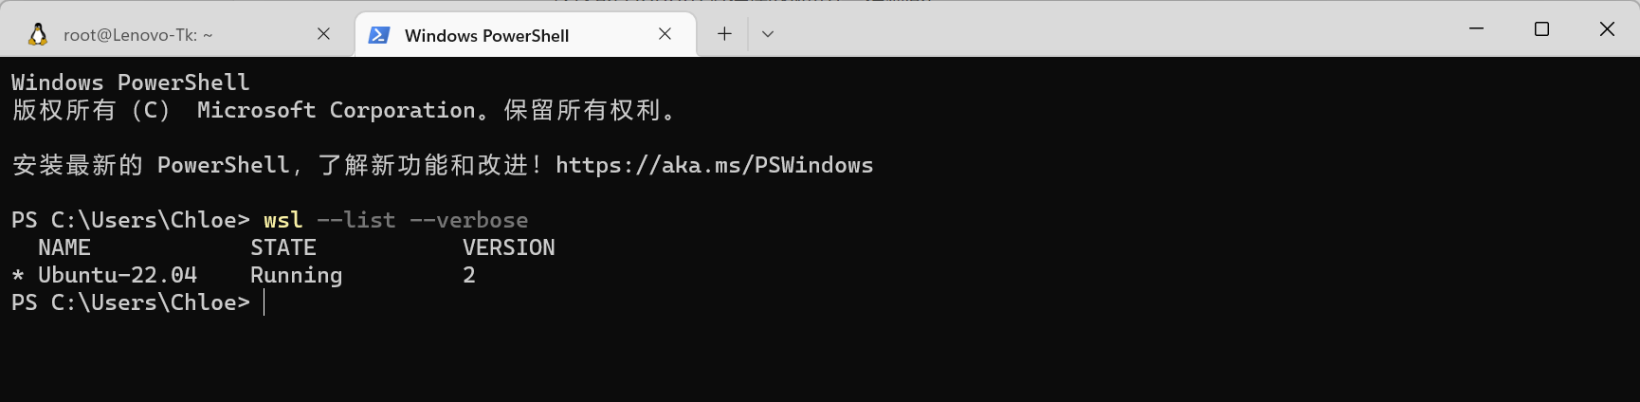Close the terminal window
Viewport: 1640px width, 402px height.
[1607, 29]
